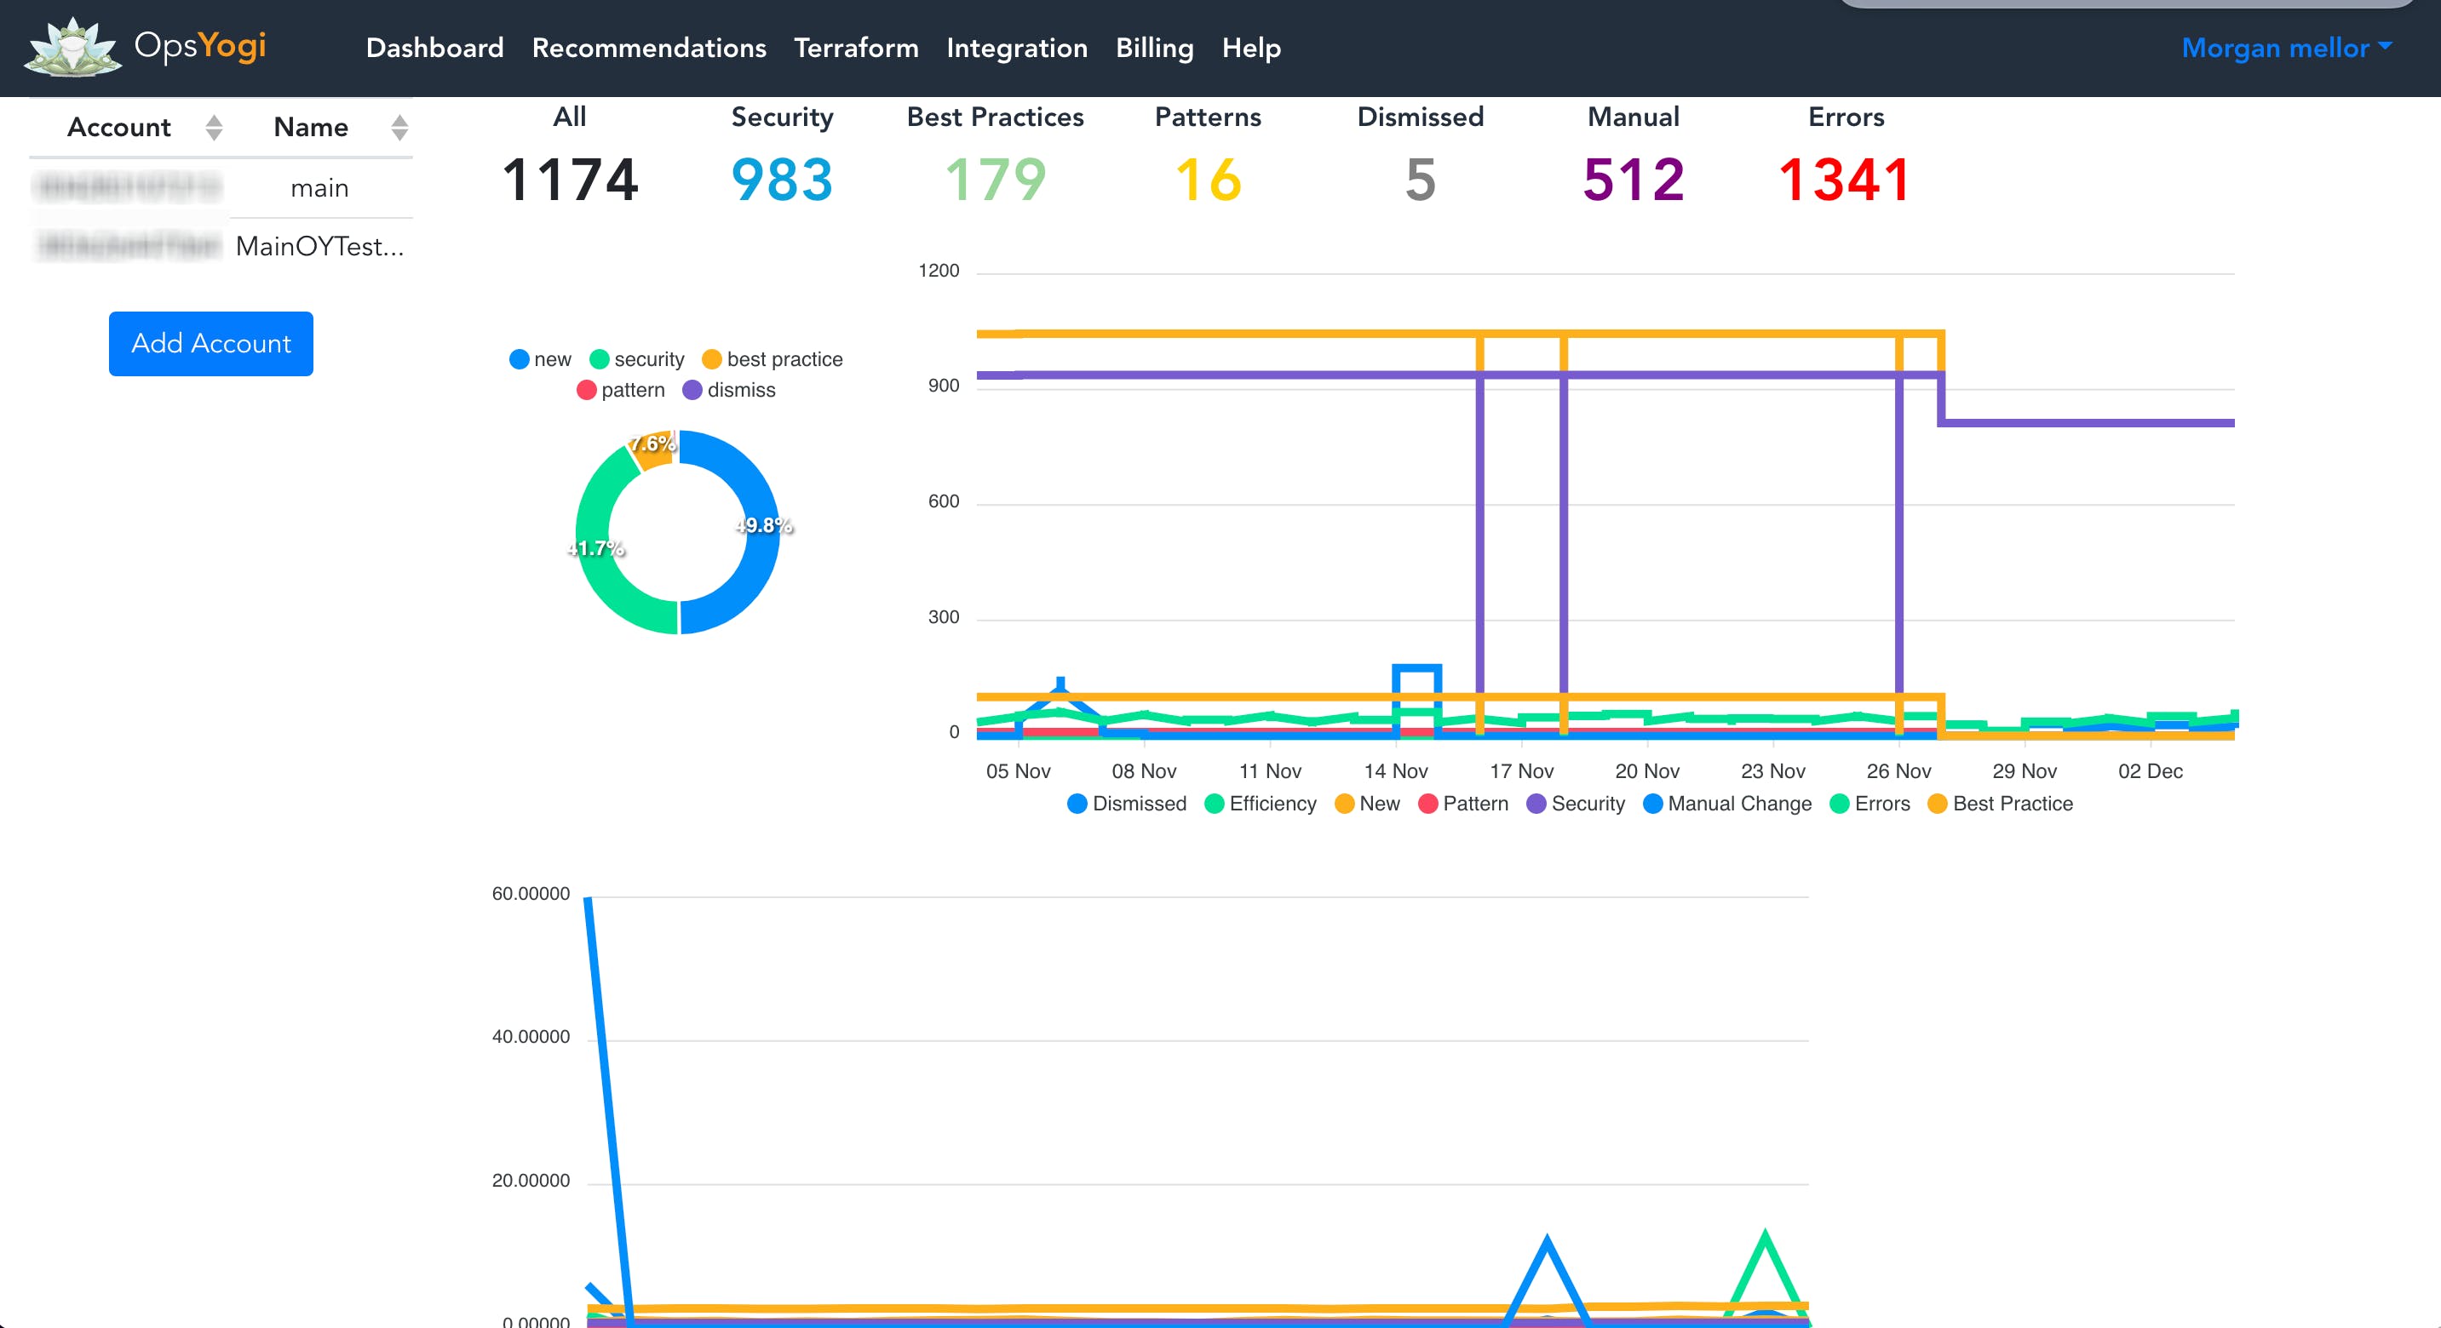Toggle the 'pattern' donut legend dot
The width and height of the screenshot is (2441, 1328).
pos(586,390)
